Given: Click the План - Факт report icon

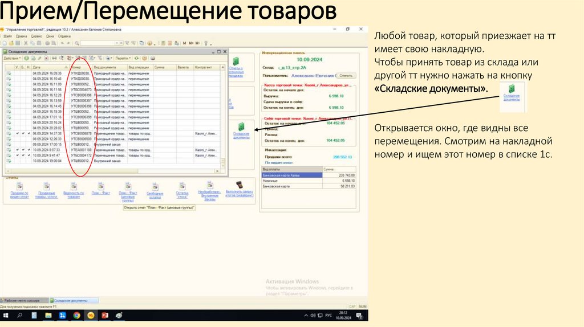Looking at the screenshot, I should pyautogui.click(x=100, y=186).
